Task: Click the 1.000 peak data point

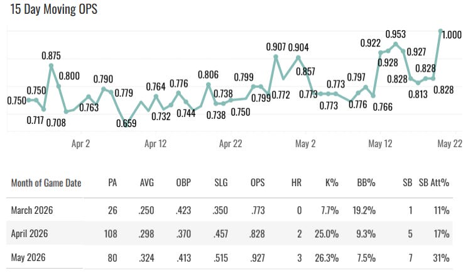Action: pos(440,31)
